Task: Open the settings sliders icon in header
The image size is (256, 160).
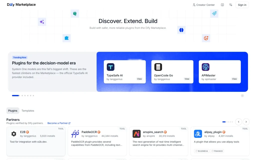Action: pos(231,5)
